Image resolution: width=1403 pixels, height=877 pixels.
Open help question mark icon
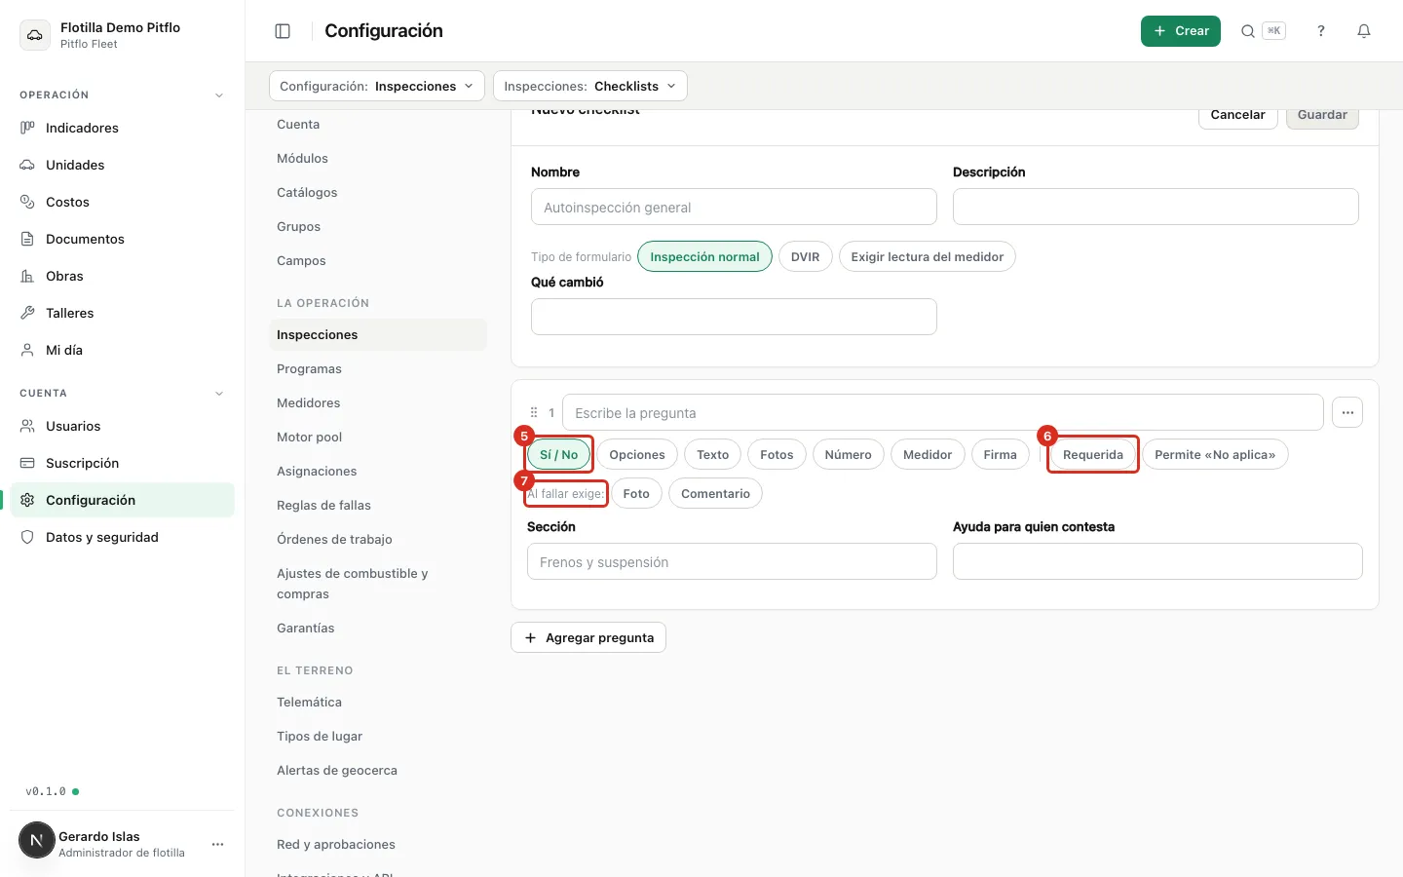(x=1321, y=31)
